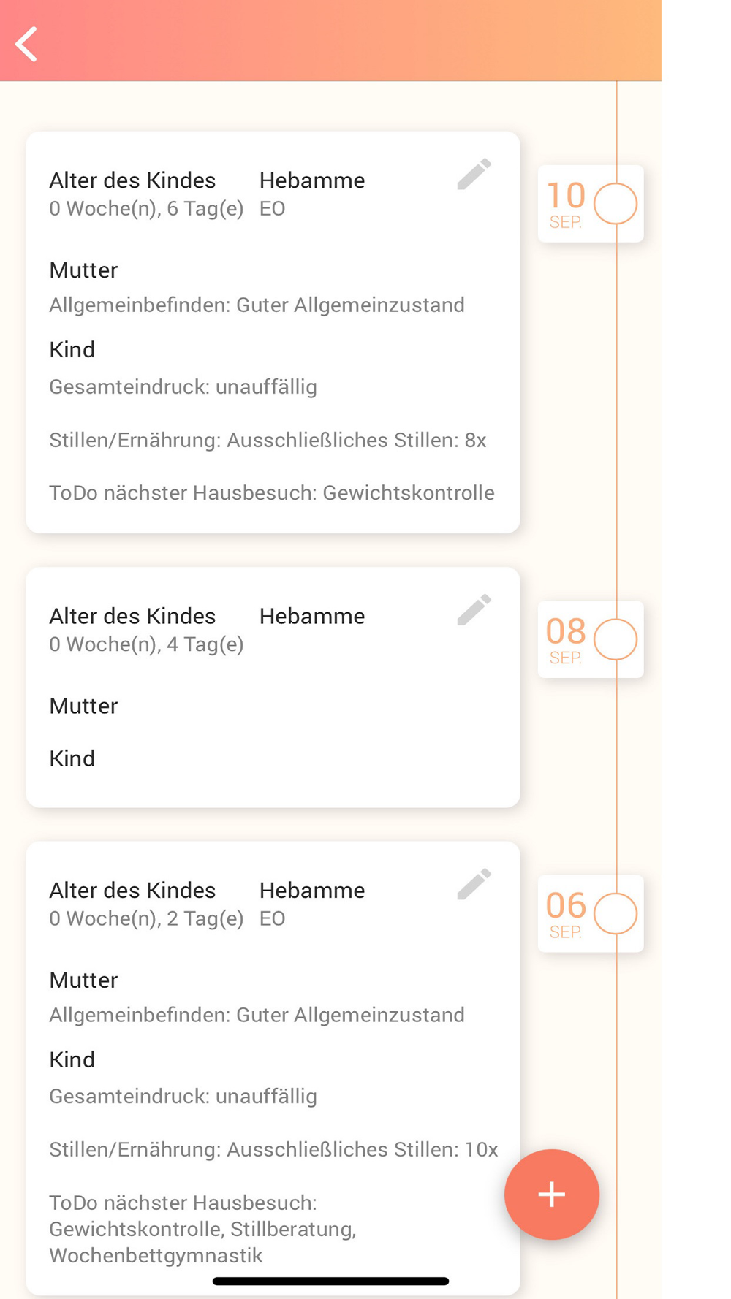The width and height of the screenshot is (731, 1299).
Task: Edit the 10 Sep. visit entry
Action: [x=474, y=175]
